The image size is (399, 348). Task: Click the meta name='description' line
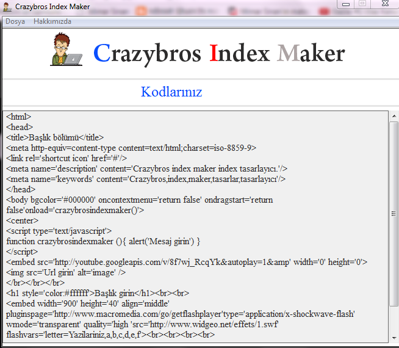coord(146,169)
